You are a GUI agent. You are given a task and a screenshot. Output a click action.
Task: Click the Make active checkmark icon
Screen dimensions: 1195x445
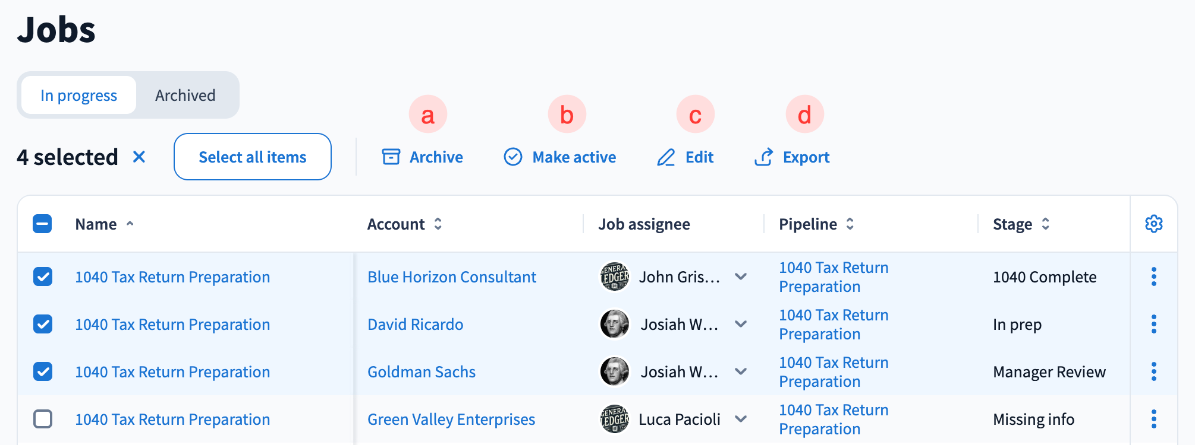point(512,157)
